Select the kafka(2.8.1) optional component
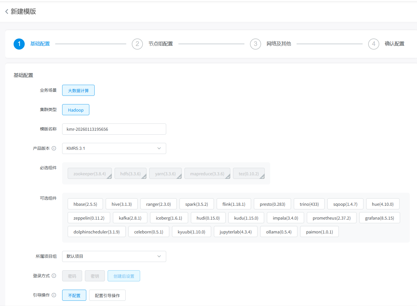The height and width of the screenshot is (306, 417). click(130, 218)
